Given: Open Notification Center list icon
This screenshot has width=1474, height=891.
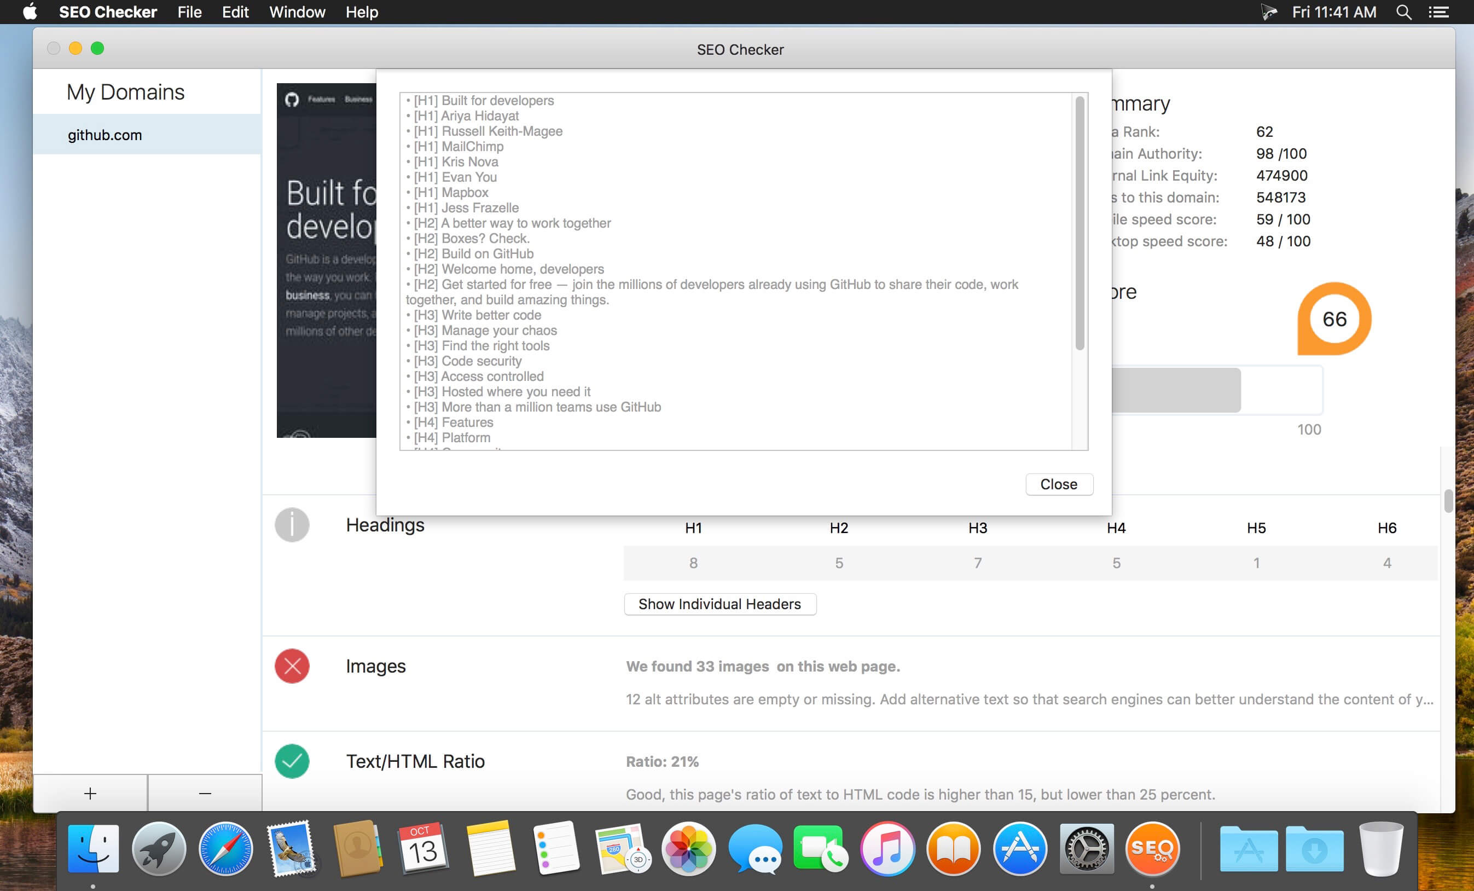Looking at the screenshot, I should click(x=1438, y=12).
